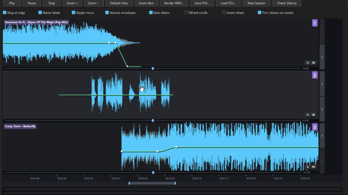This screenshot has height=195, width=348.
Task: Pause playback with the Pause button
Action: coord(32,3)
